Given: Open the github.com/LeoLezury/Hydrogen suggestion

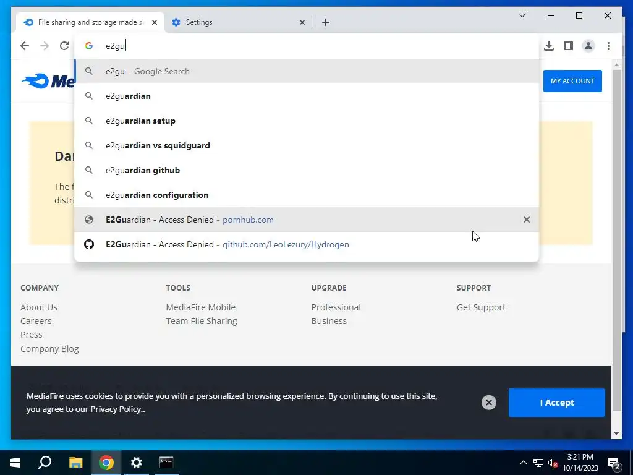Looking at the screenshot, I should 307,244.
